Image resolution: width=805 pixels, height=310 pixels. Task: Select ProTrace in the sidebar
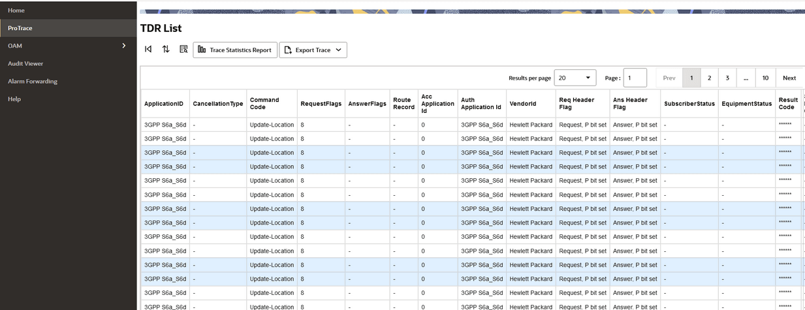tap(69, 28)
